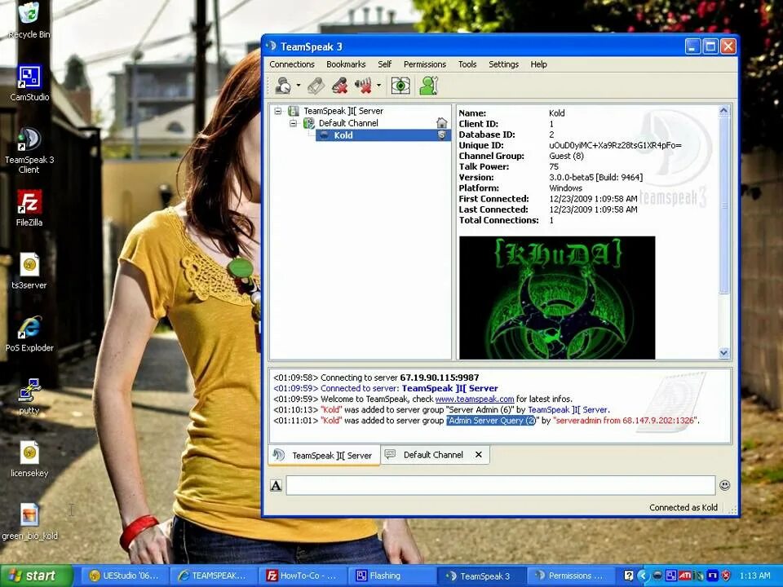Toggle the mute microphone toolbar icon

pyautogui.click(x=340, y=86)
